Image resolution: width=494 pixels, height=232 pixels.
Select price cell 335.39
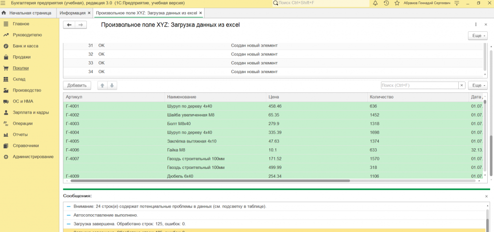316,132
